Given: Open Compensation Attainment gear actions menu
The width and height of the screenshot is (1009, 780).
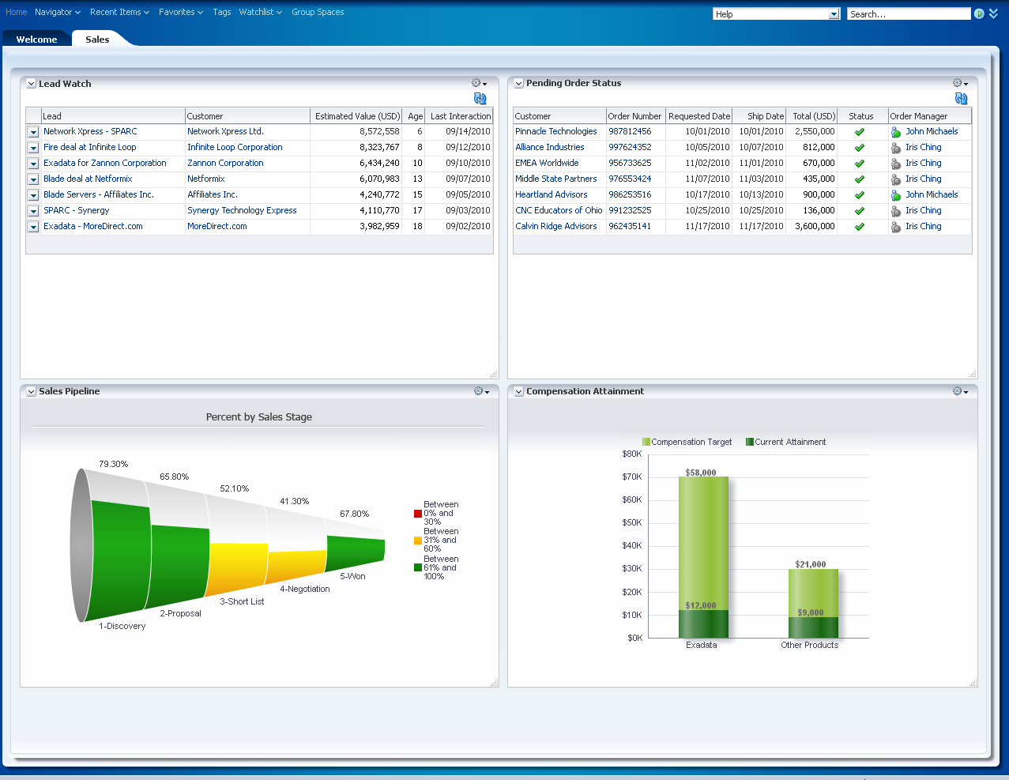Looking at the screenshot, I should click(960, 391).
